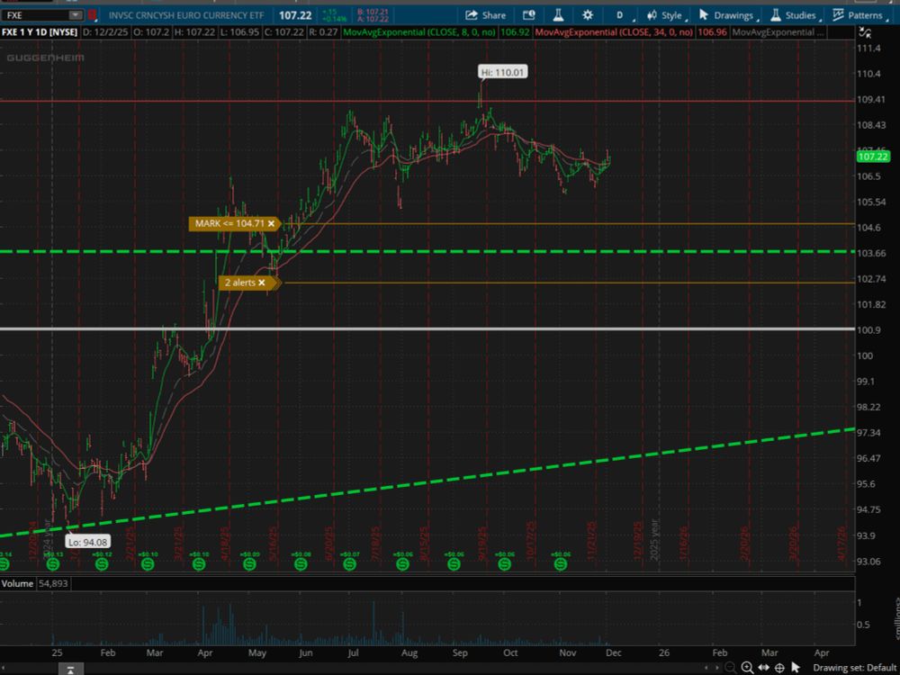Viewport: 900px width, 675px height.
Task: Select the pan arrows tool
Action: point(763,667)
